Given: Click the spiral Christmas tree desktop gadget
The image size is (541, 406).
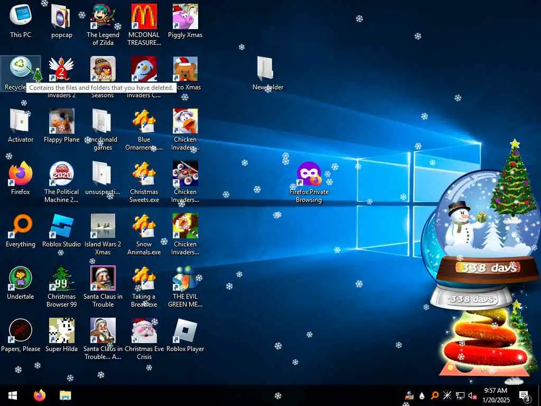Looking at the screenshot, I should [x=486, y=342].
